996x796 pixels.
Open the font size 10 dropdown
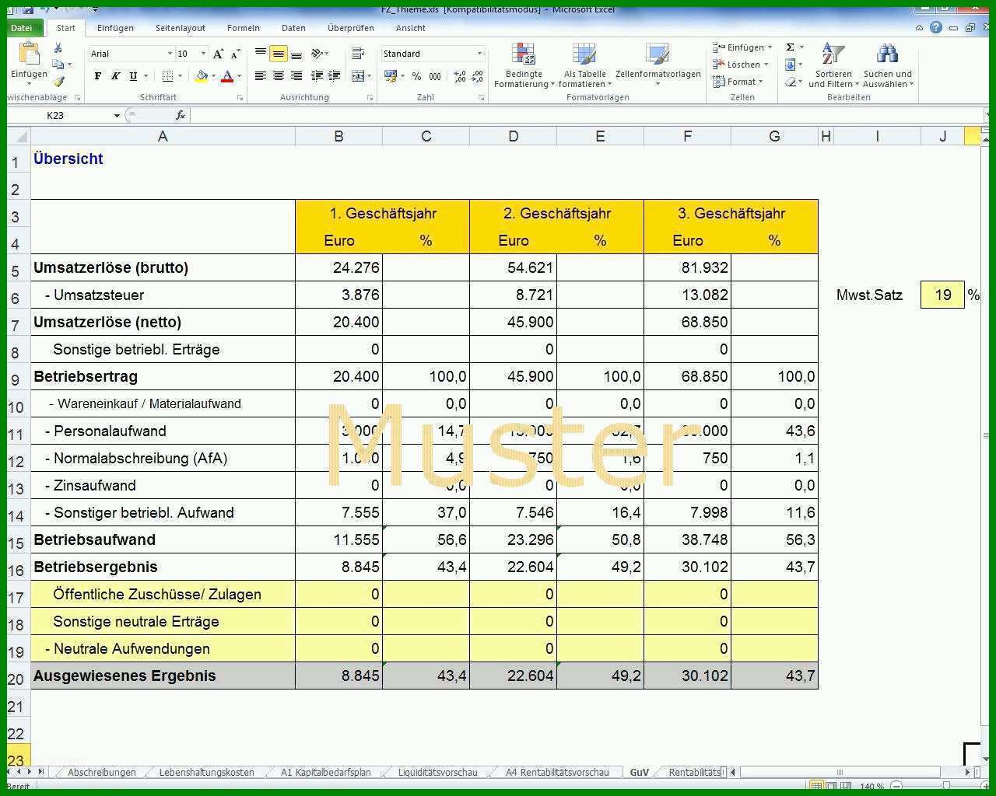pyautogui.click(x=204, y=54)
